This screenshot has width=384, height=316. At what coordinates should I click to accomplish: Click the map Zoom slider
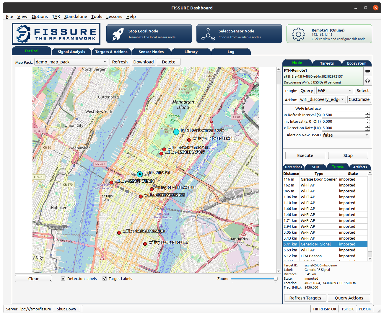[x=254, y=279]
